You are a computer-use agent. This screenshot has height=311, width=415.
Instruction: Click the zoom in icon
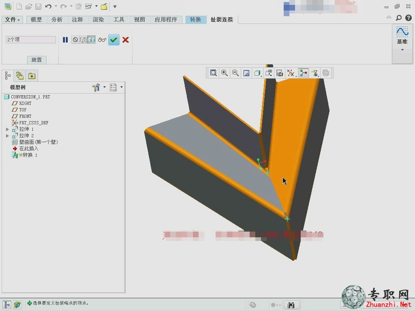[x=225, y=73]
